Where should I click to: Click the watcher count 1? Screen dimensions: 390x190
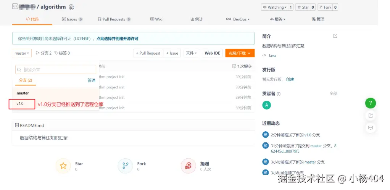click(291, 7)
